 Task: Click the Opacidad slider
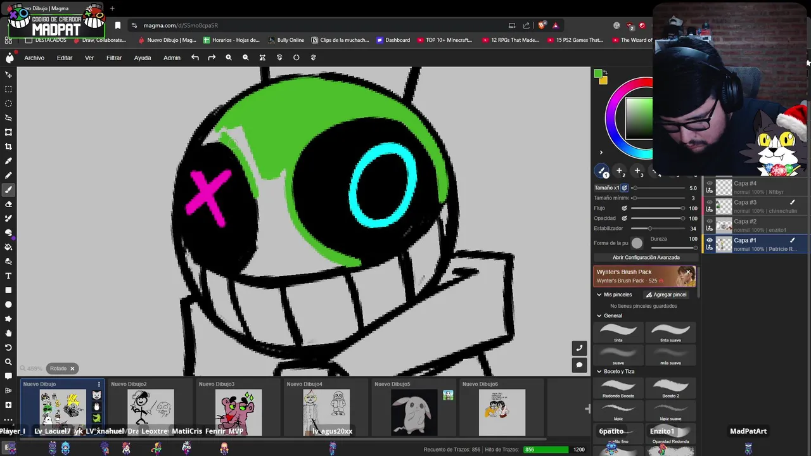[658, 218]
